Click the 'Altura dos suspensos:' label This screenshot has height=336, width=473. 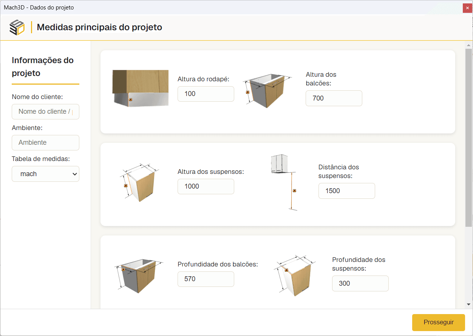coord(211,172)
